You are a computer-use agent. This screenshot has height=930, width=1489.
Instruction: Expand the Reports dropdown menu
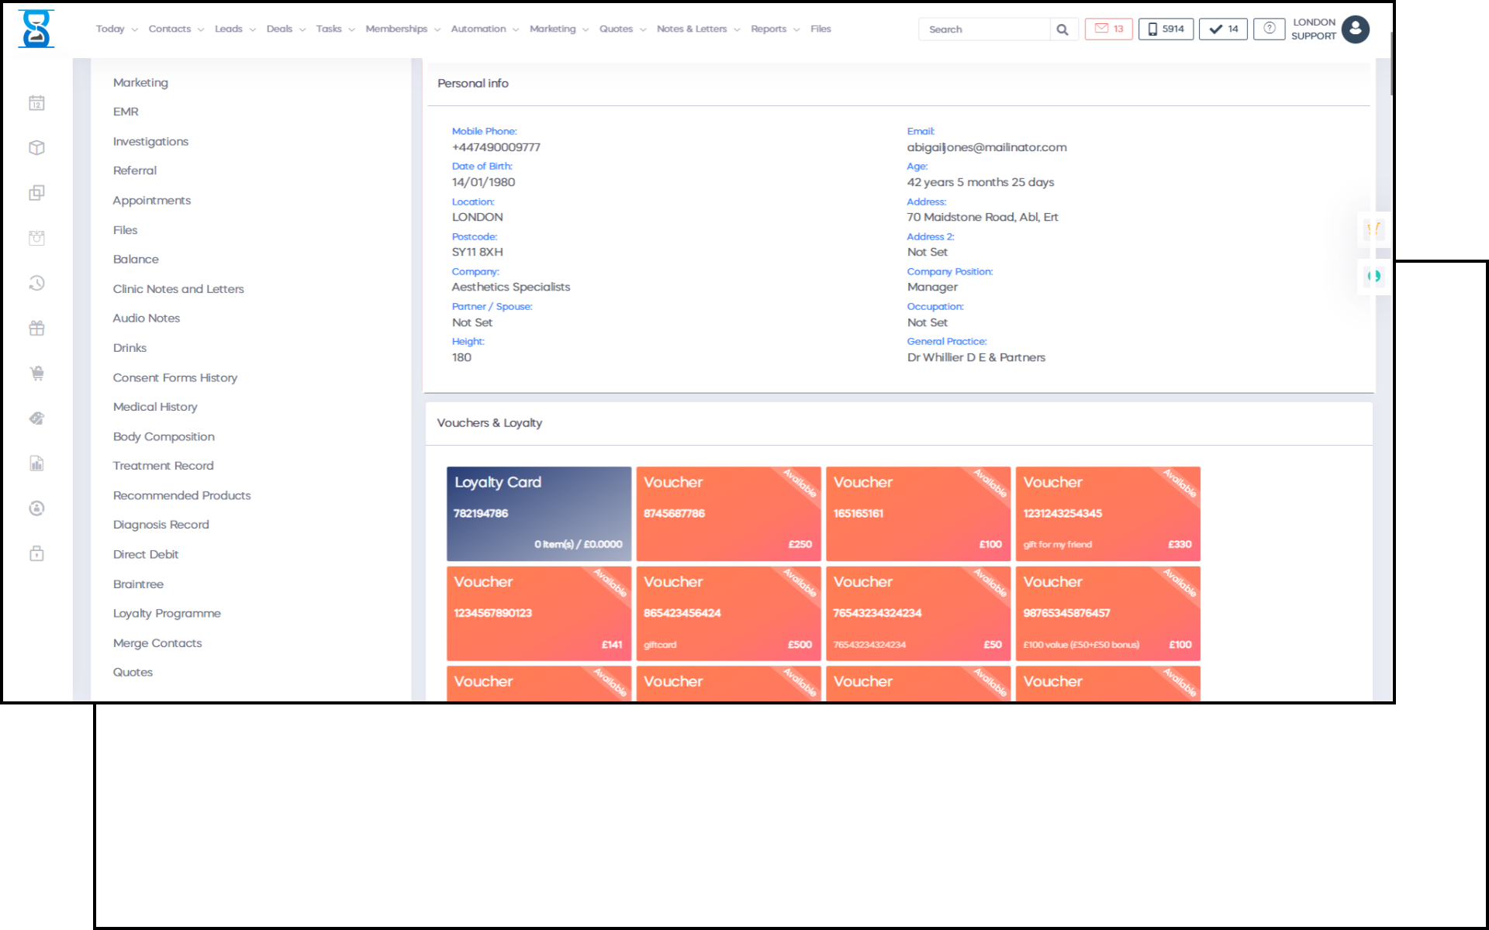(x=774, y=29)
